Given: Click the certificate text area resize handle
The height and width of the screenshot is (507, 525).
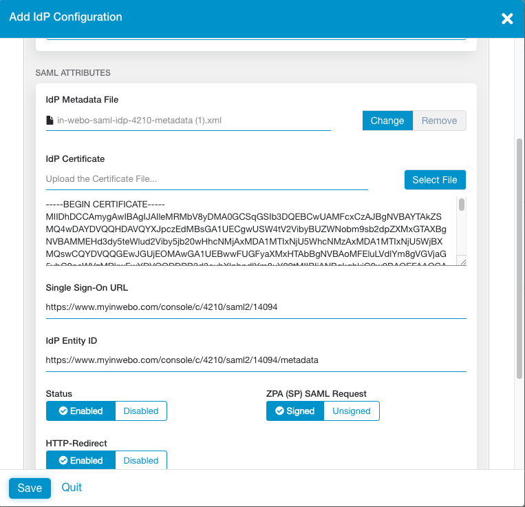Looking at the screenshot, I should (x=462, y=262).
